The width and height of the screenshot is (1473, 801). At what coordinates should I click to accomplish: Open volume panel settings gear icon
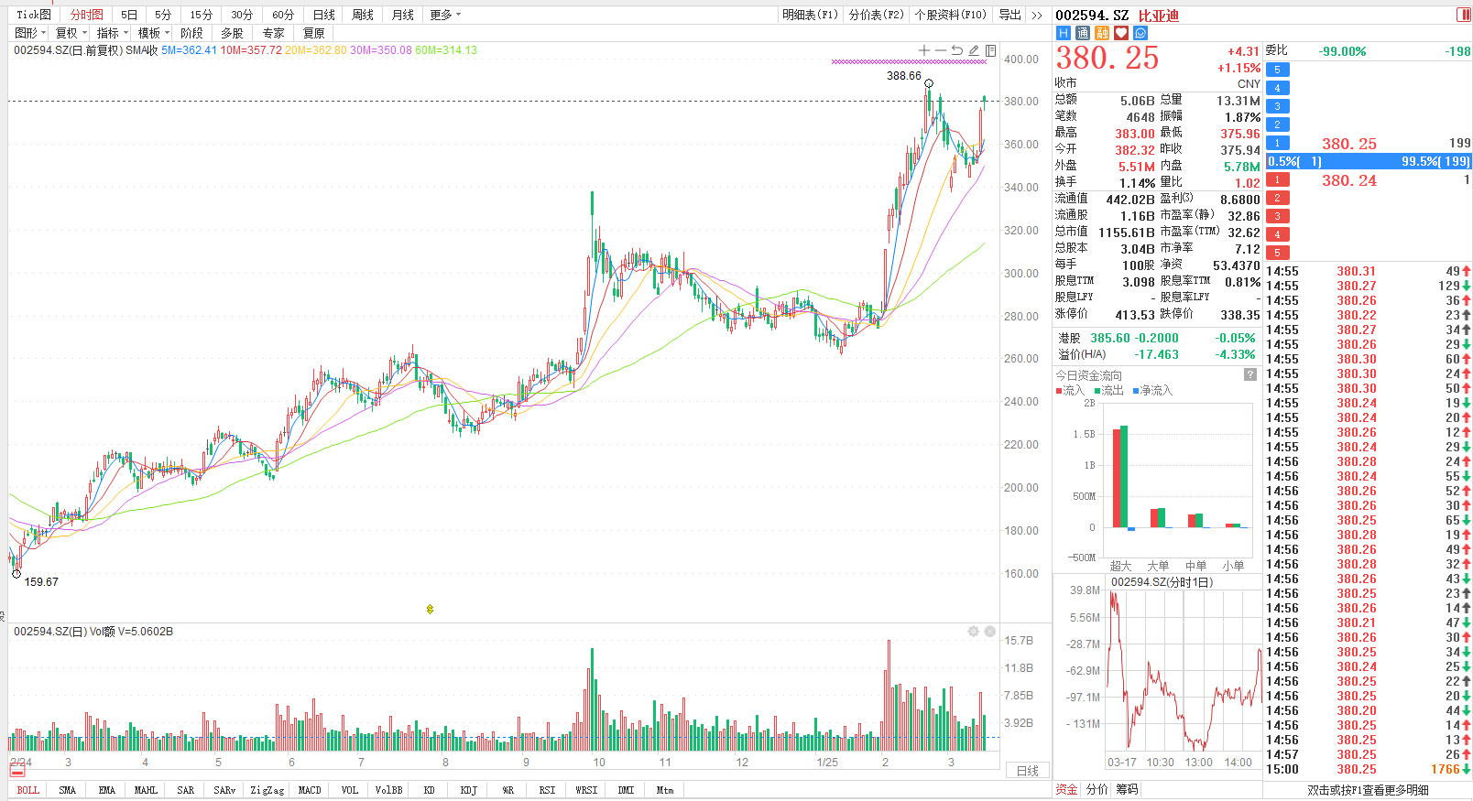[973, 632]
